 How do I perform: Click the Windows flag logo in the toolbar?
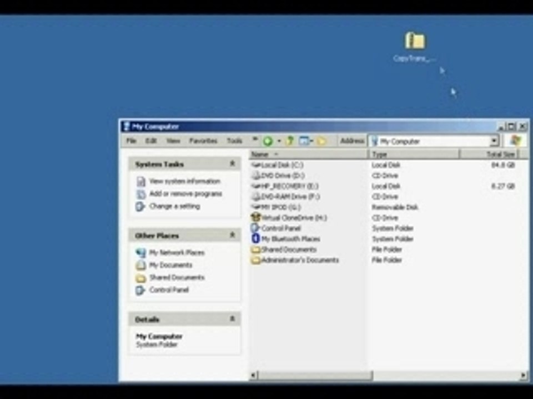[516, 140]
